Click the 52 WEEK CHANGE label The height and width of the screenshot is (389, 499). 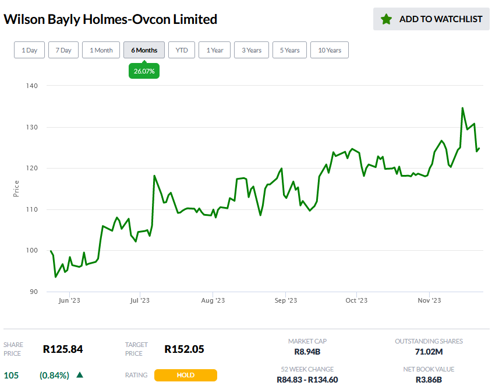coord(307,369)
